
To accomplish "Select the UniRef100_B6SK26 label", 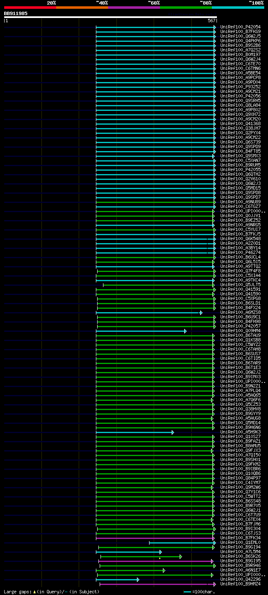I will coord(240,557).
